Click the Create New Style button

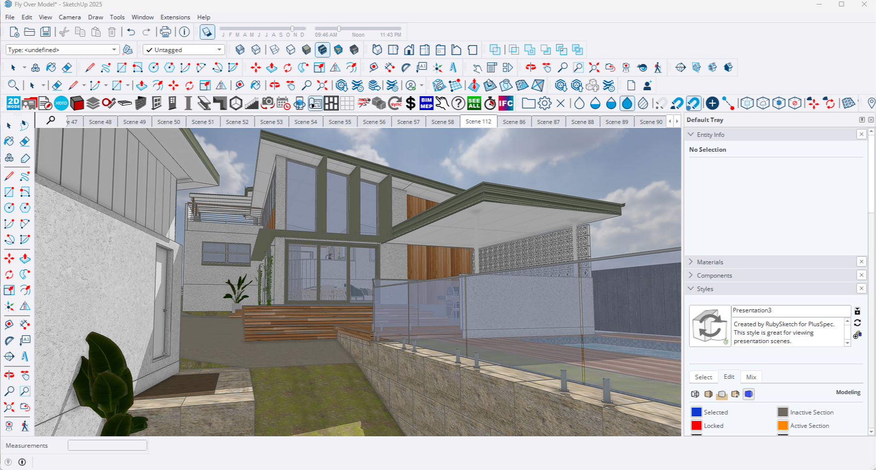857,335
